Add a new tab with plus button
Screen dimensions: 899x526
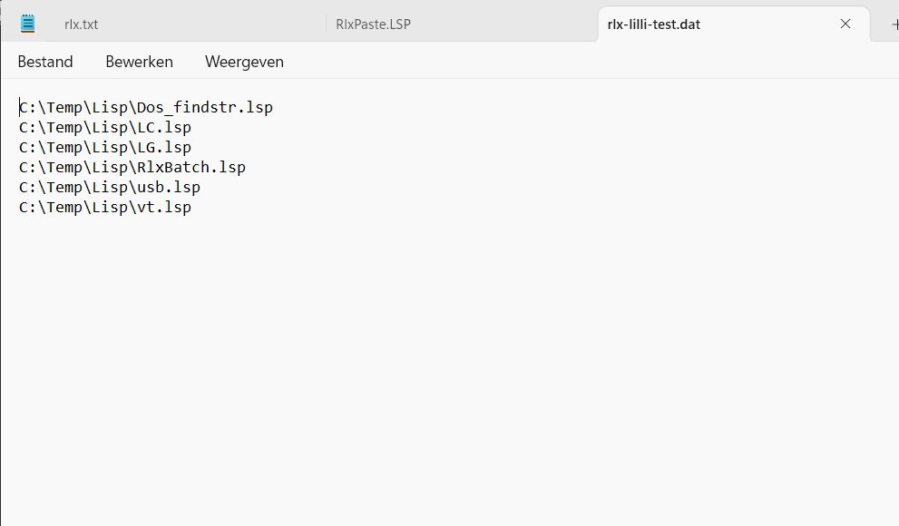coord(895,24)
